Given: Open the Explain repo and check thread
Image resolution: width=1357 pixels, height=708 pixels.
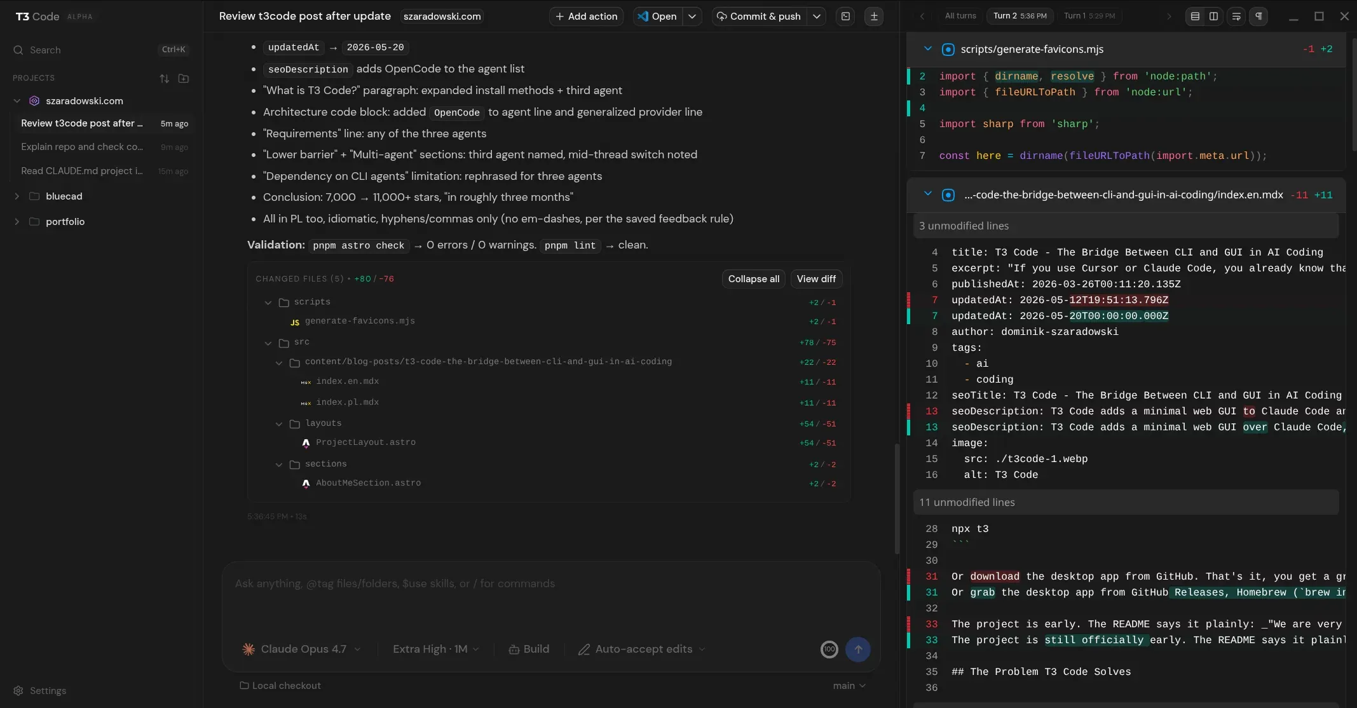Looking at the screenshot, I should (x=104, y=147).
